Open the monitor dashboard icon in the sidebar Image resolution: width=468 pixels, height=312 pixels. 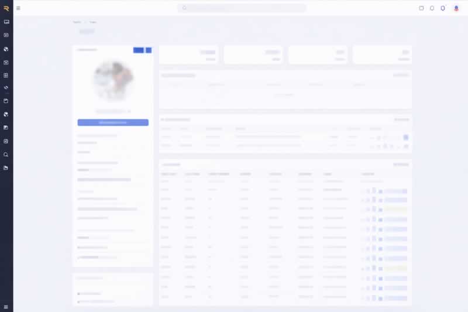click(x=6, y=22)
